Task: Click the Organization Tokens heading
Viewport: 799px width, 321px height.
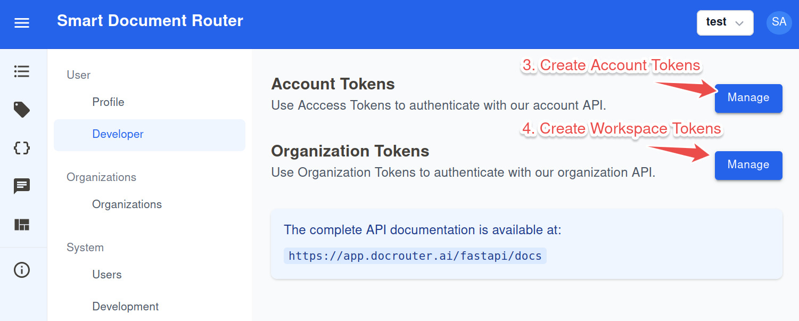Action: 350,151
